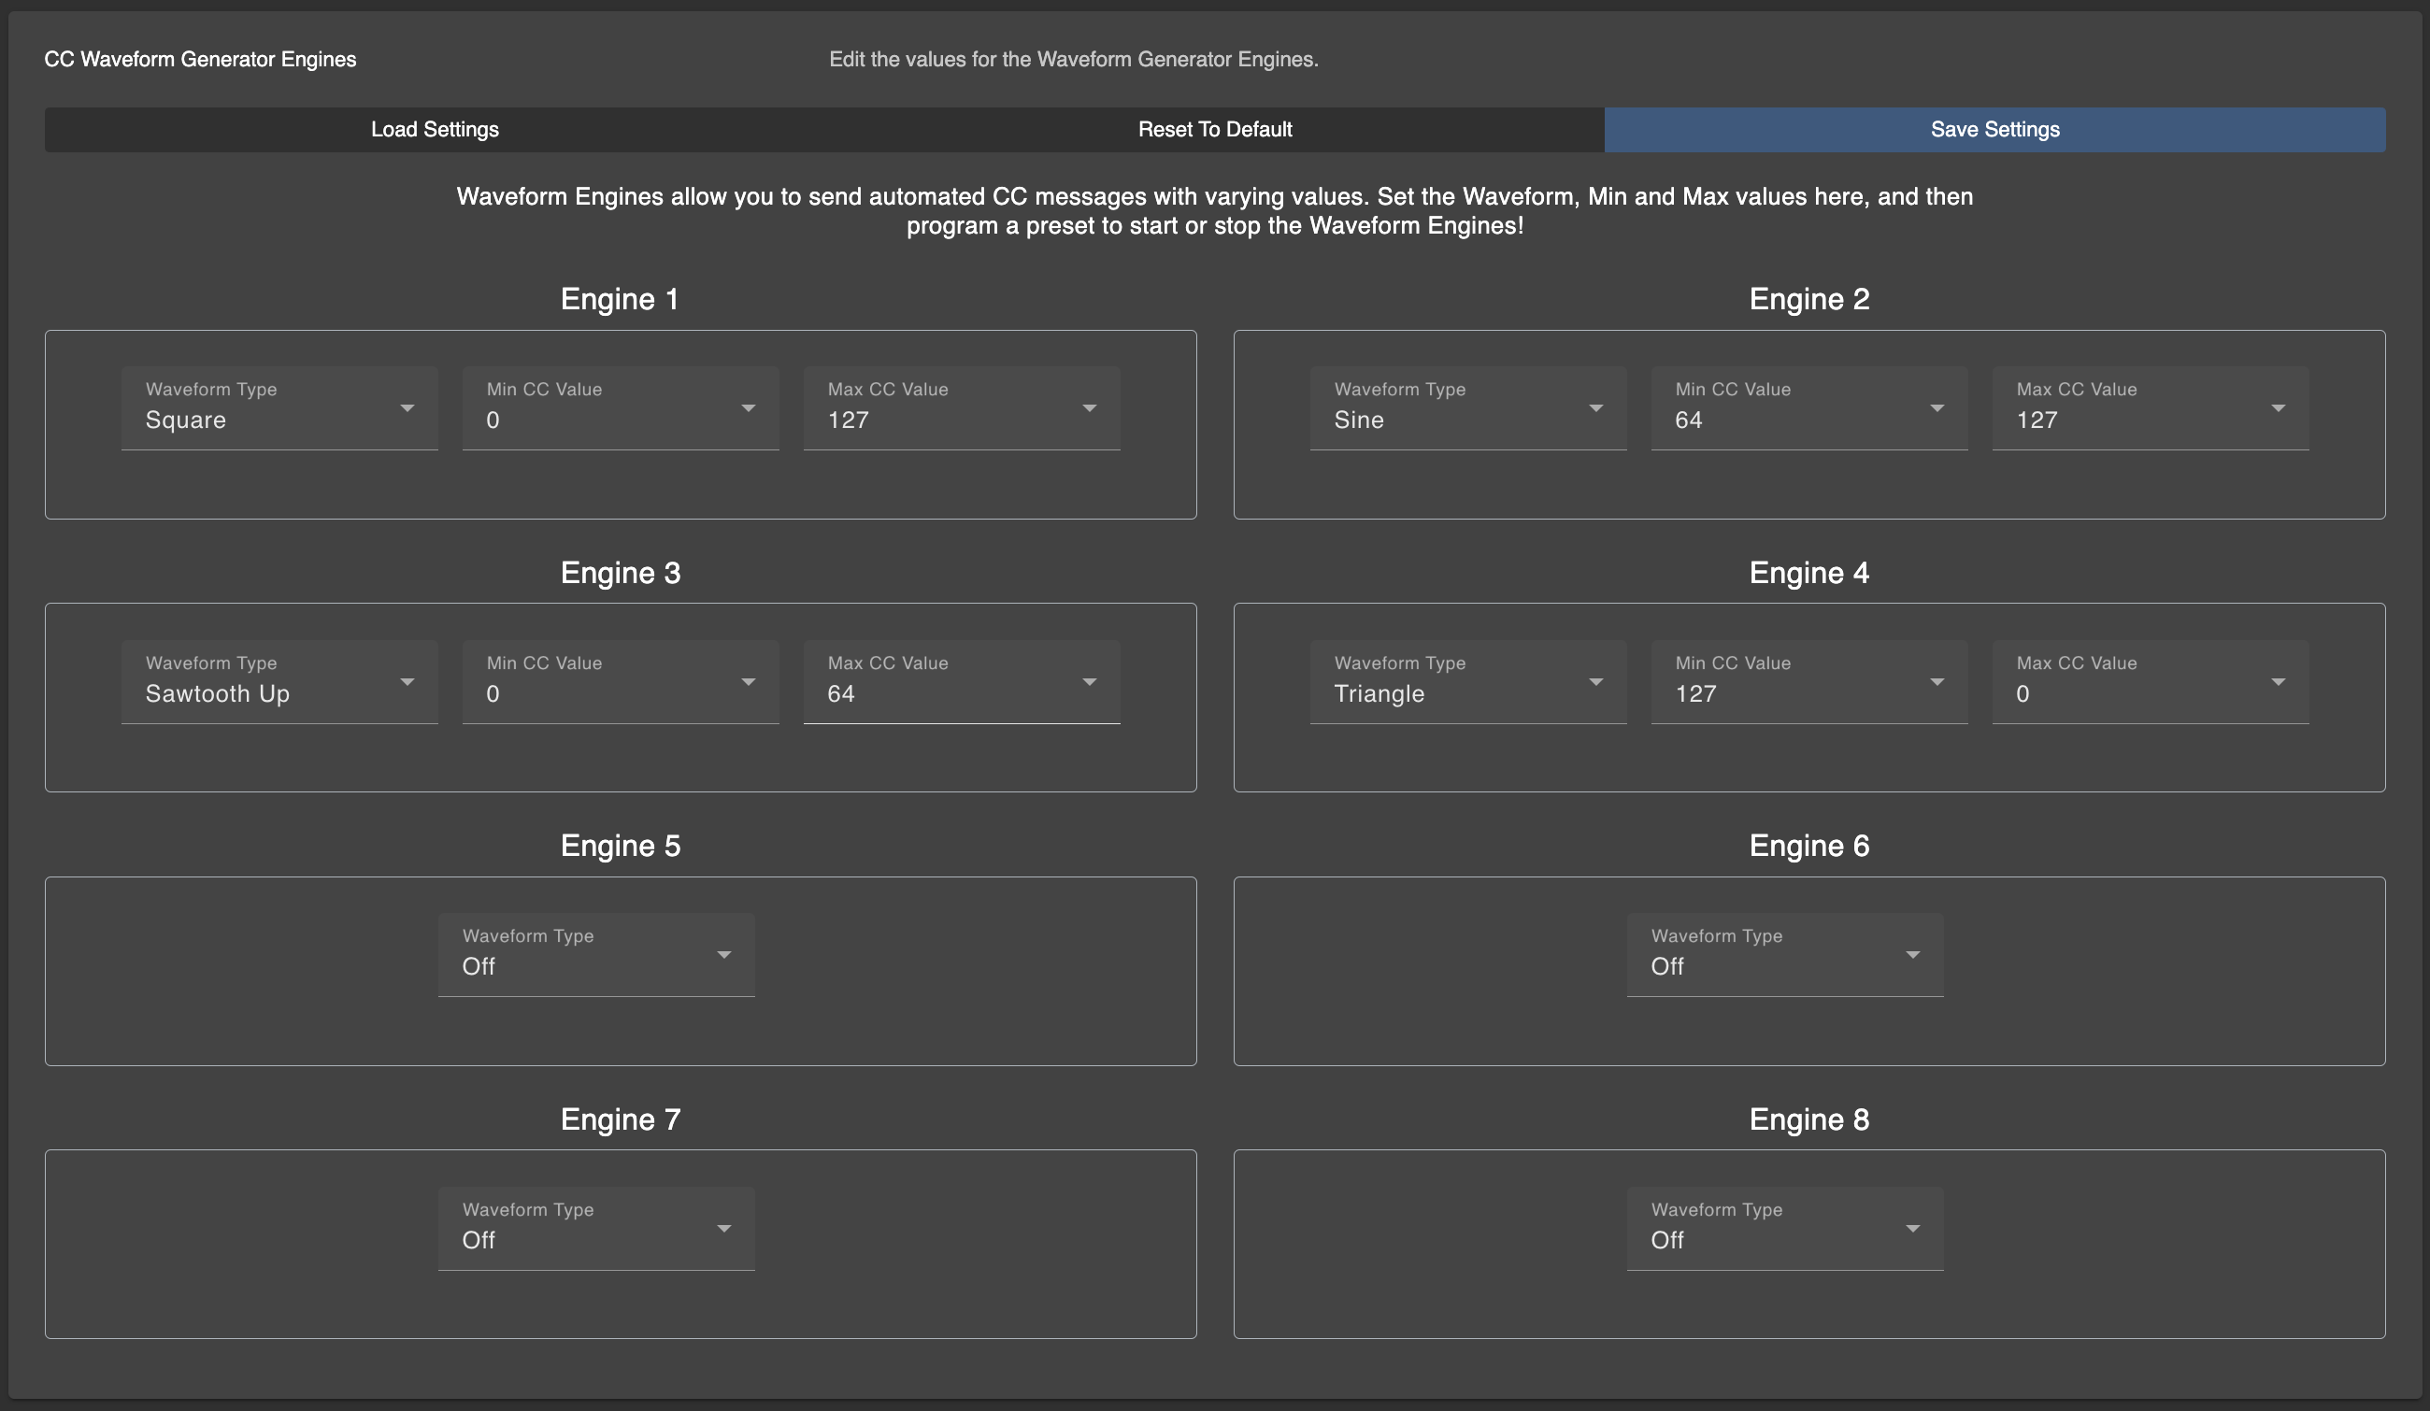The width and height of the screenshot is (2430, 1411).
Task: Open Engine 2 Max CC Value dropdown
Action: (2150, 408)
